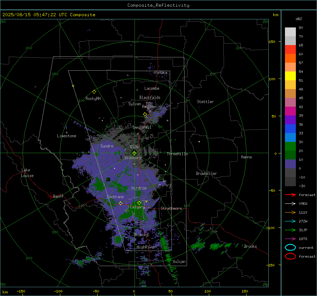Select the Lake Louise label

pos(27,173)
